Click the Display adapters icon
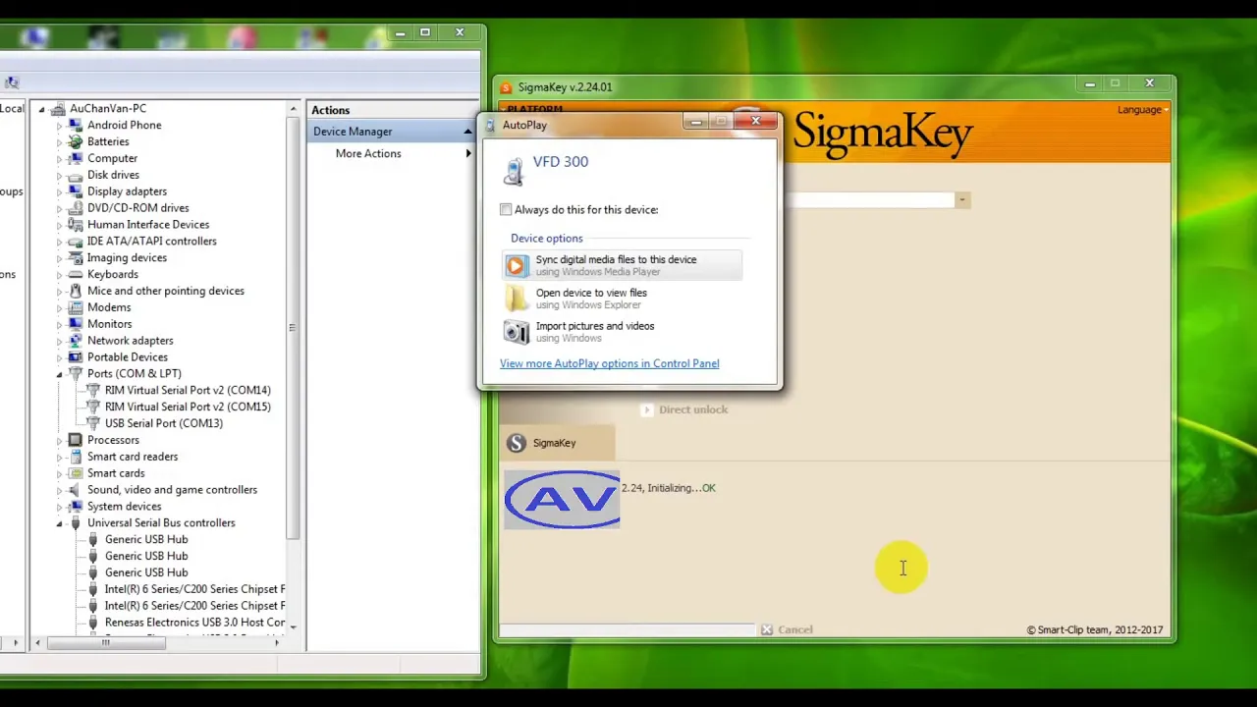The height and width of the screenshot is (707, 1257). (76, 191)
